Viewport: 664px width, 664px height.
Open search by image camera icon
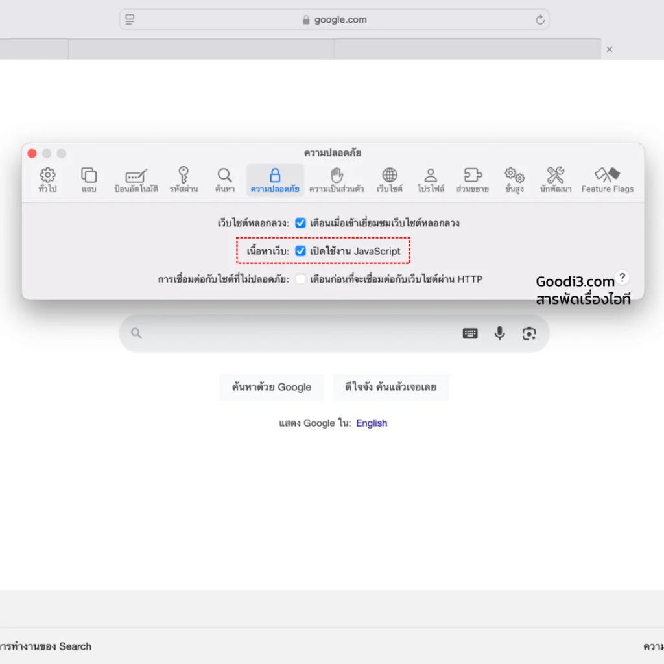coord(529,334)
